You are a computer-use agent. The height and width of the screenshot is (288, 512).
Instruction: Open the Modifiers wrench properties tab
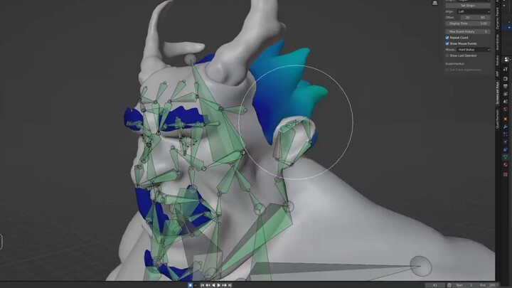(506, 127)
